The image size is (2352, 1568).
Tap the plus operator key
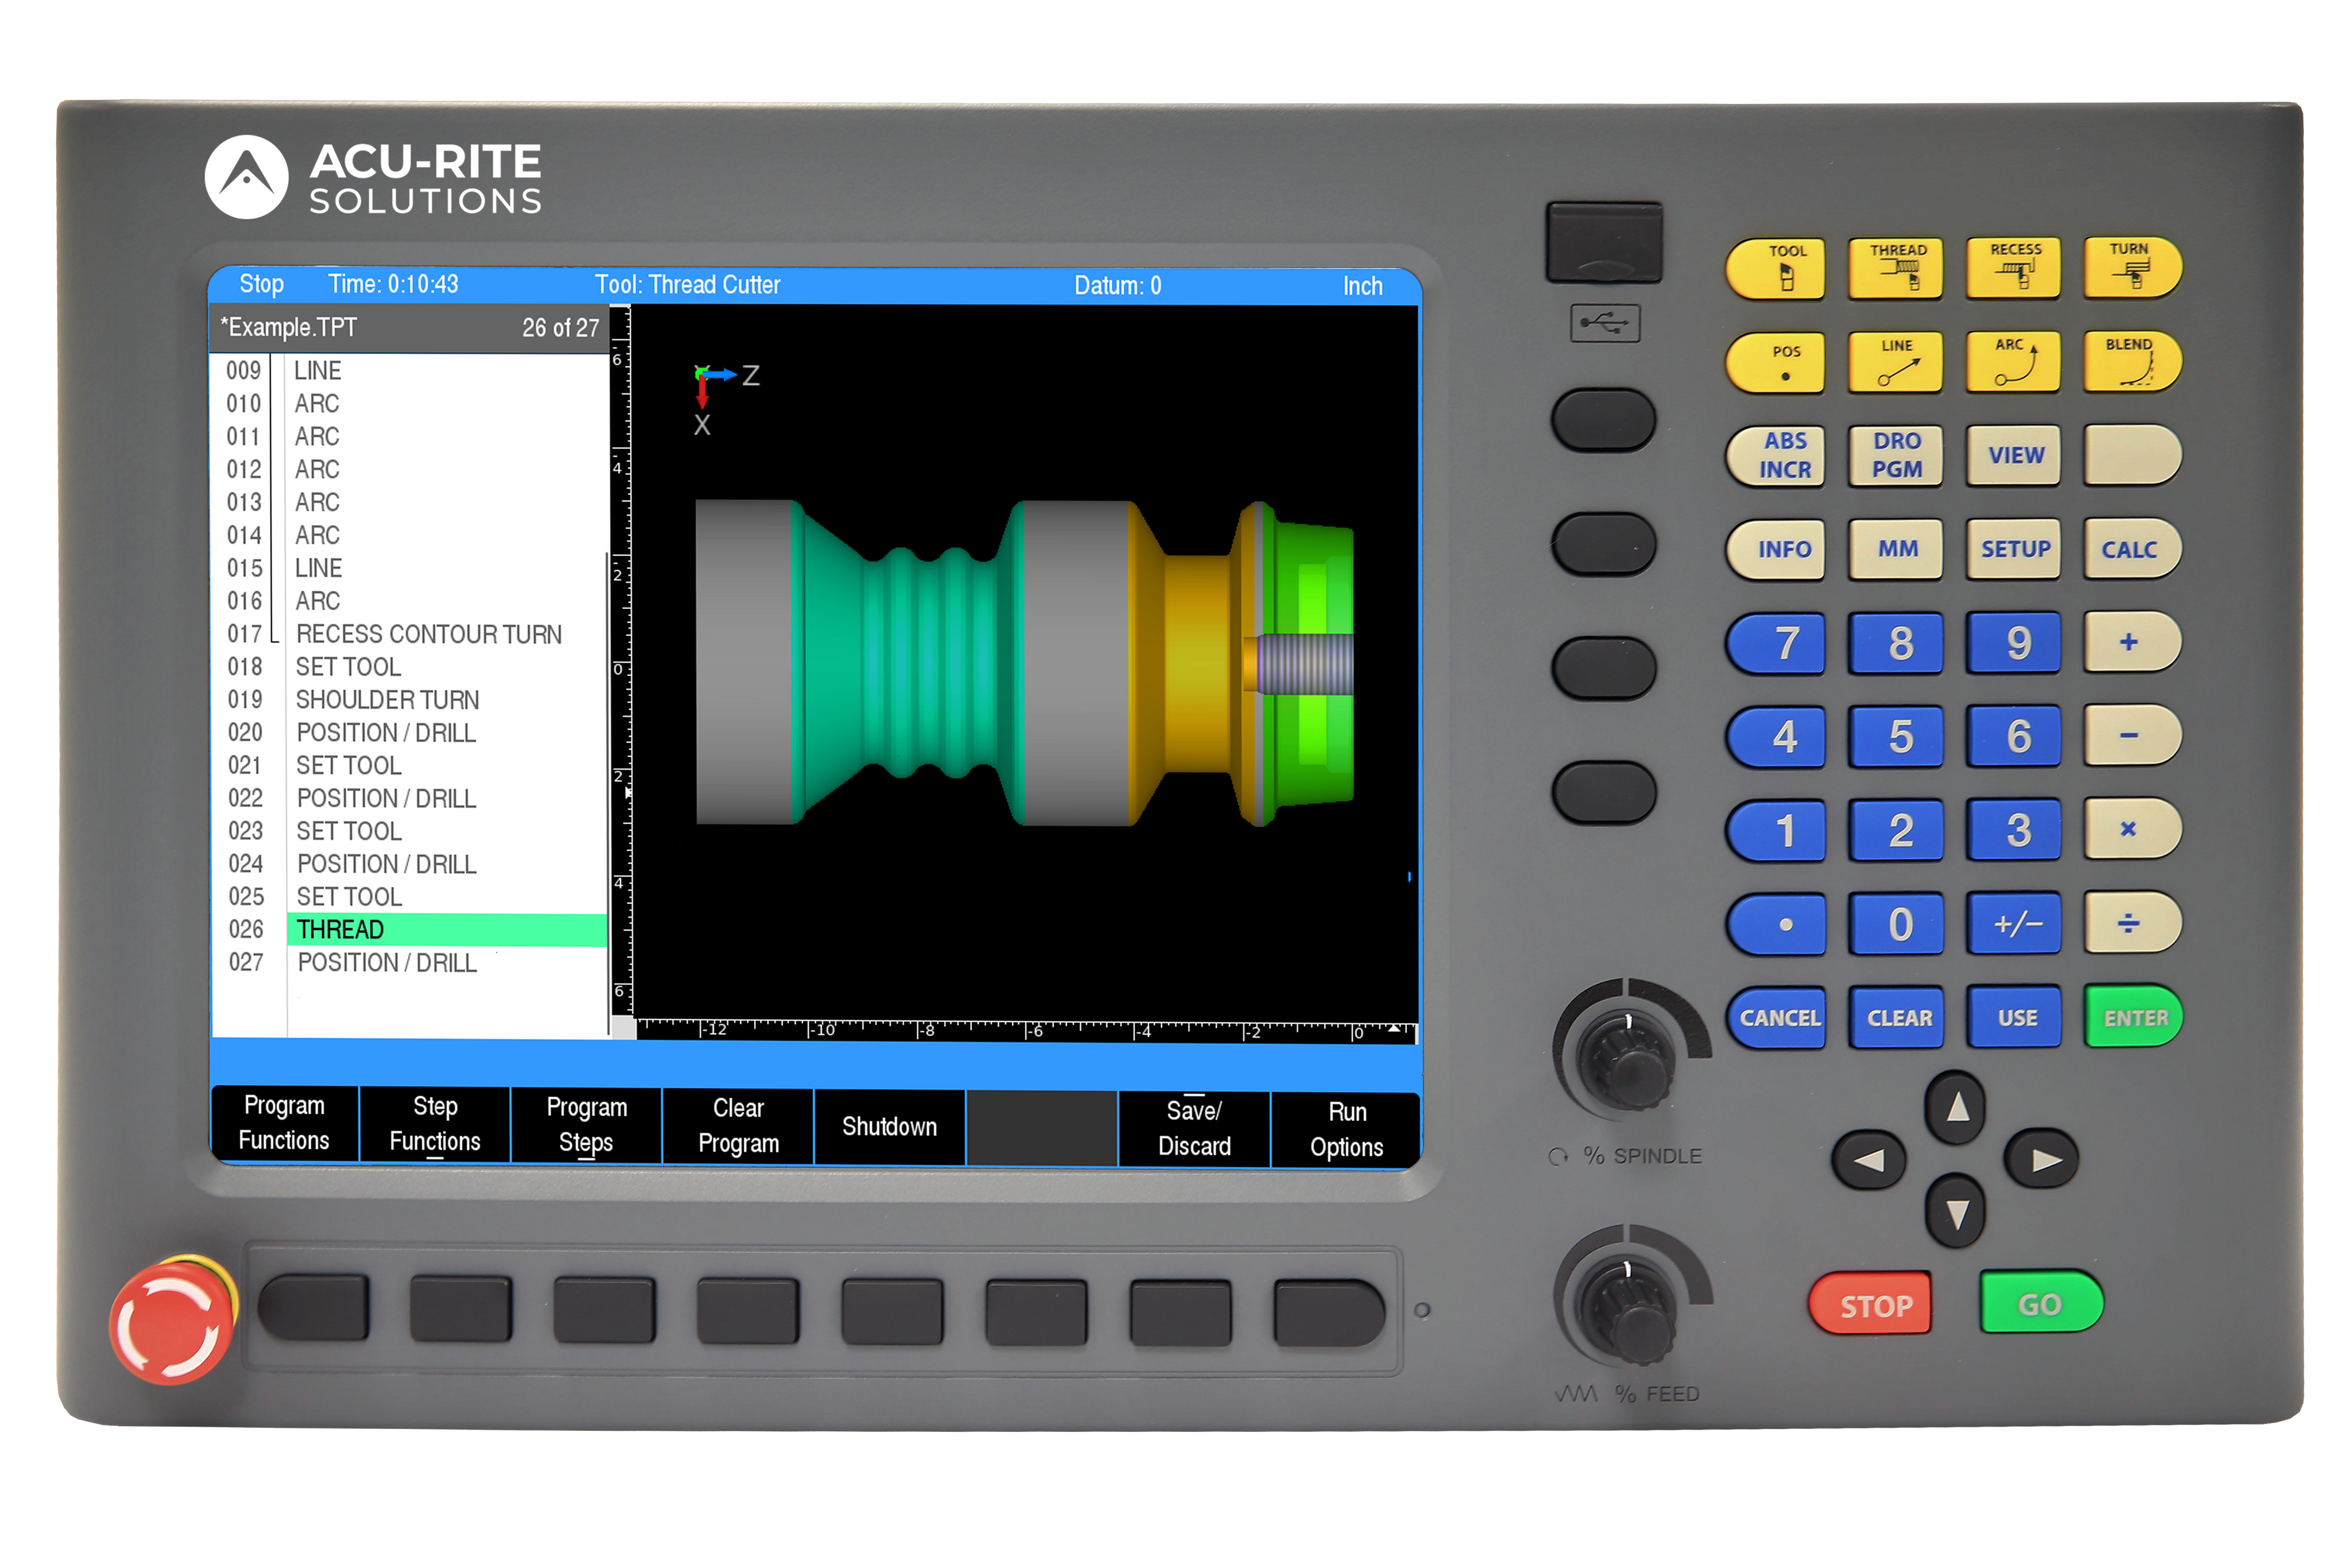[x=2132, y=643]
